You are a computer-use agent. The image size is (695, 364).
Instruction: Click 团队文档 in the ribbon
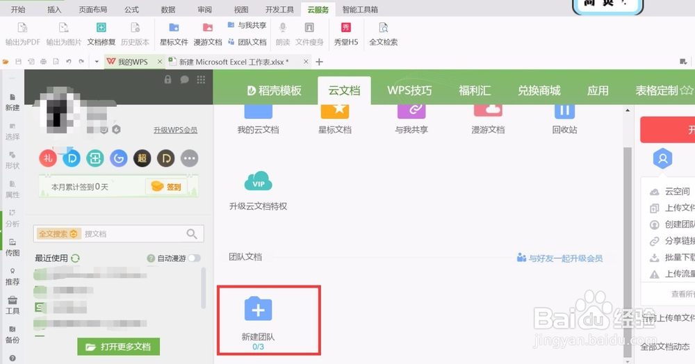point(247,42)
